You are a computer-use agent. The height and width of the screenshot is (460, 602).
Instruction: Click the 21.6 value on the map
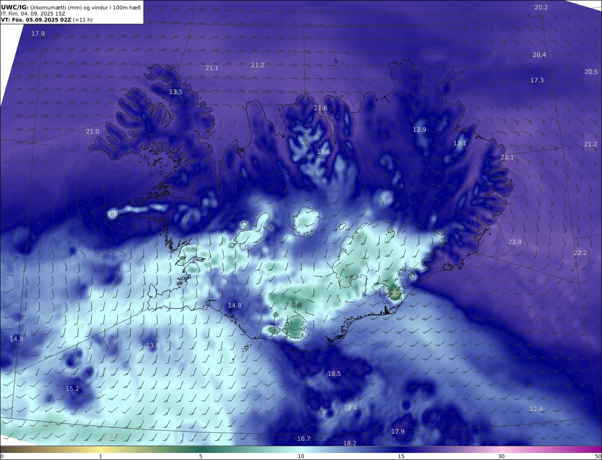[x=321, y=108]
